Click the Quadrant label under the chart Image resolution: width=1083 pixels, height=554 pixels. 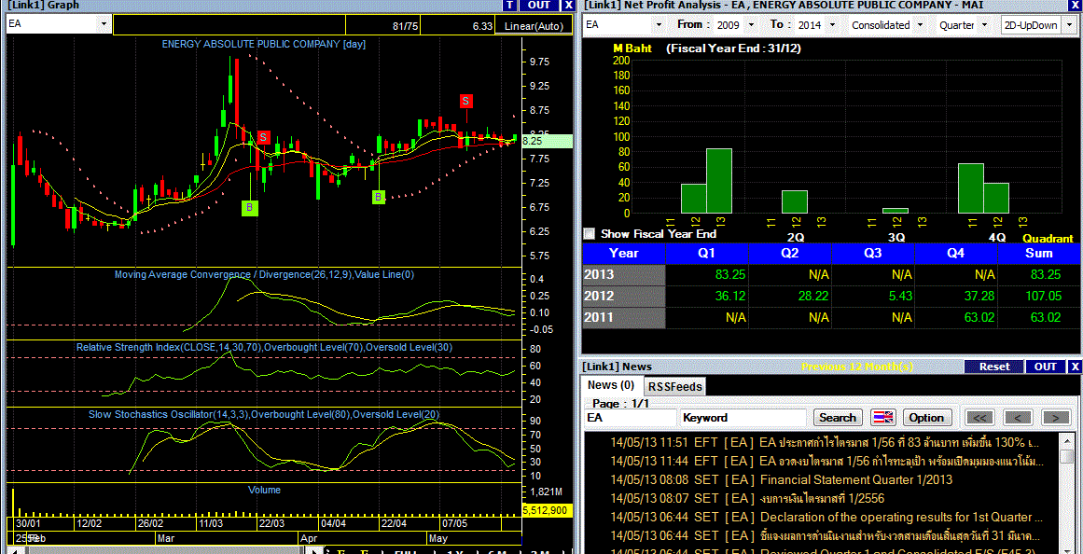coord(1048,239)
